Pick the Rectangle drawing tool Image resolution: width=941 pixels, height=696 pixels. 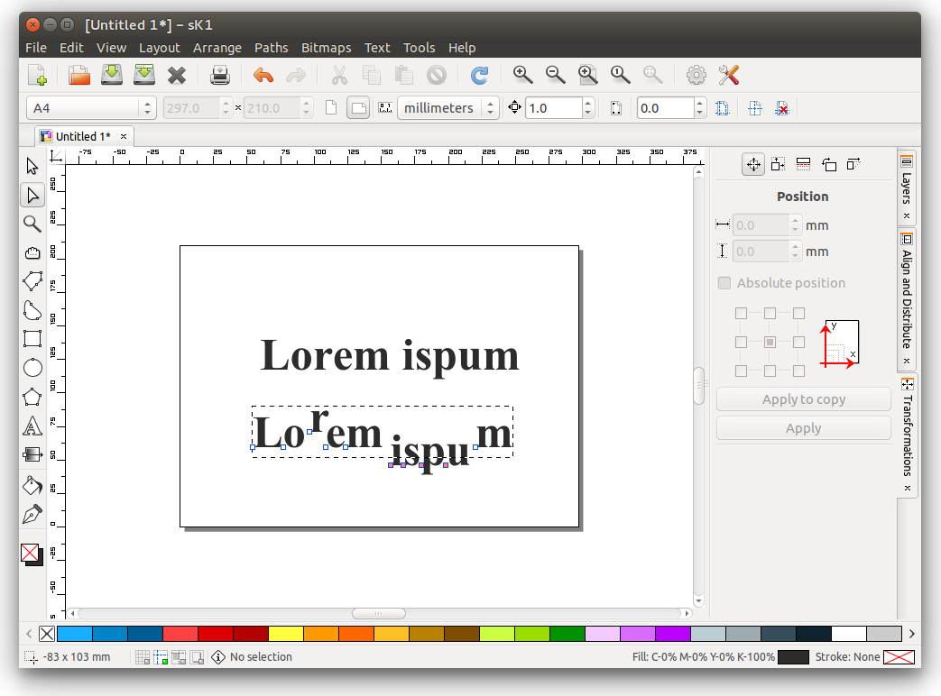tap(32, 339)
